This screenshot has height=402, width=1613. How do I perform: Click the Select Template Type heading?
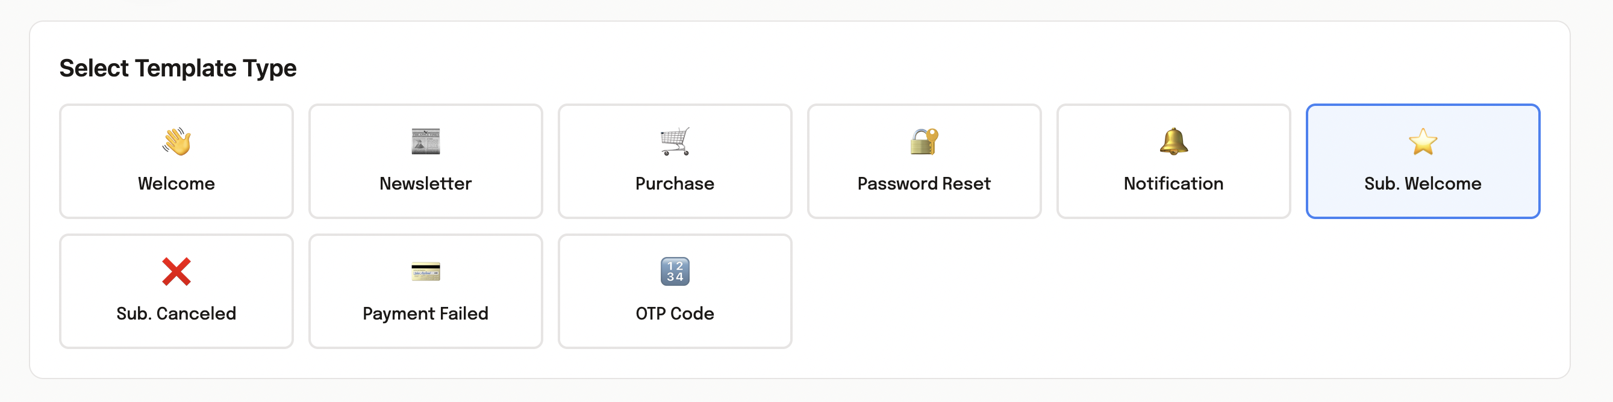tap(178, 67)
